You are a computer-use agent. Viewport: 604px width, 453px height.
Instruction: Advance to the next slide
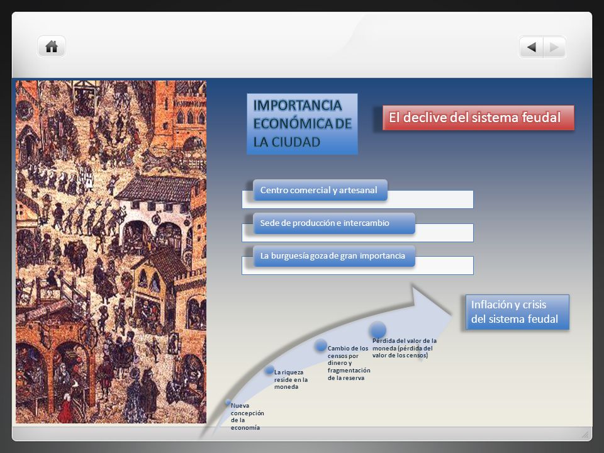coord(554,47)
